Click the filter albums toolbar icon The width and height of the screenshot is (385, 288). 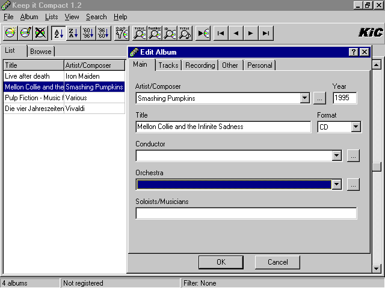[122, 33]
